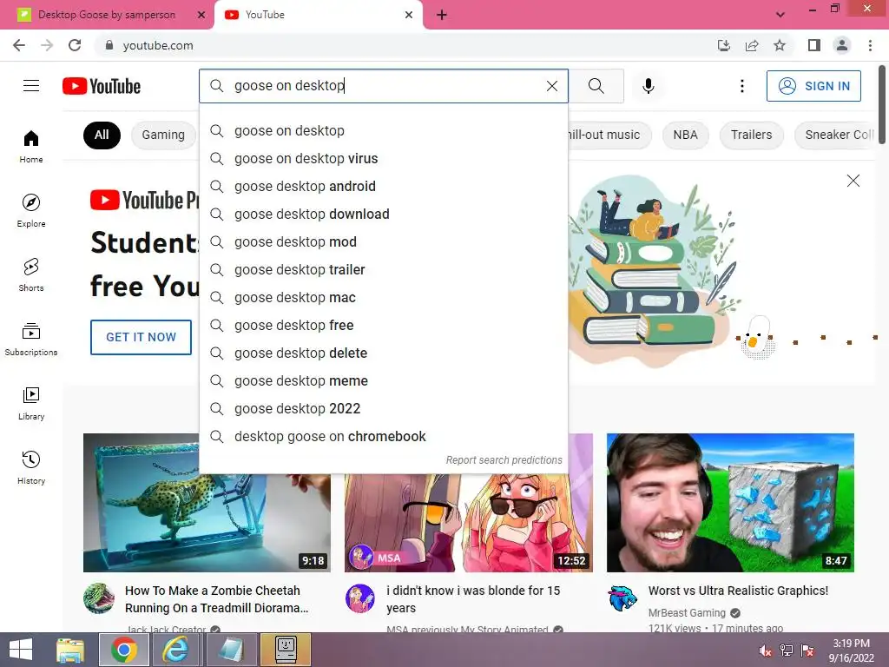Click in the YouTube search field
The height and width of the screenshot is (667, 889).
(x=385, y=86)
